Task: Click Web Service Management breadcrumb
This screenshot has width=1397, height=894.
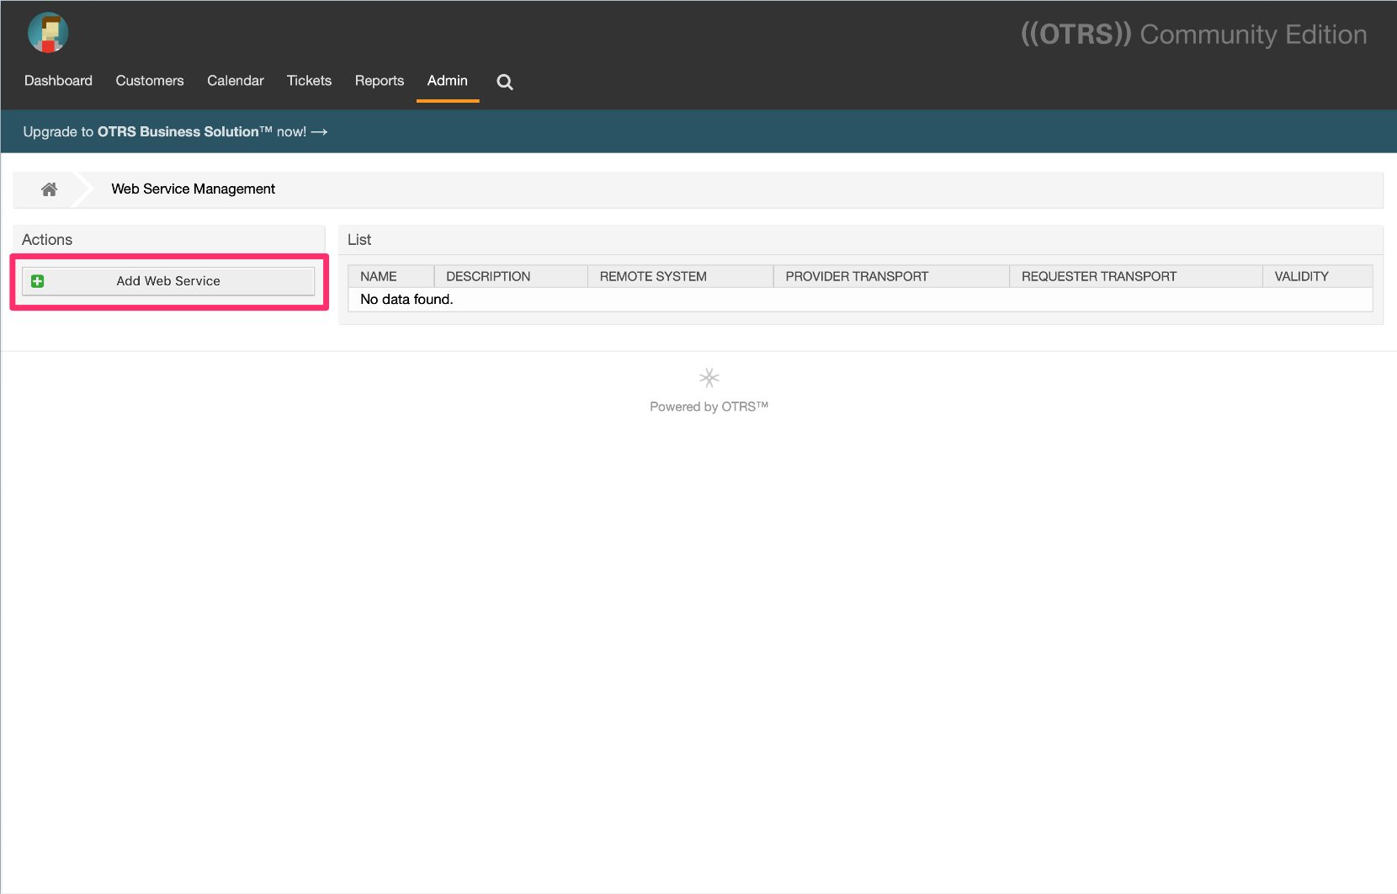Action: (x=193, y=189)
